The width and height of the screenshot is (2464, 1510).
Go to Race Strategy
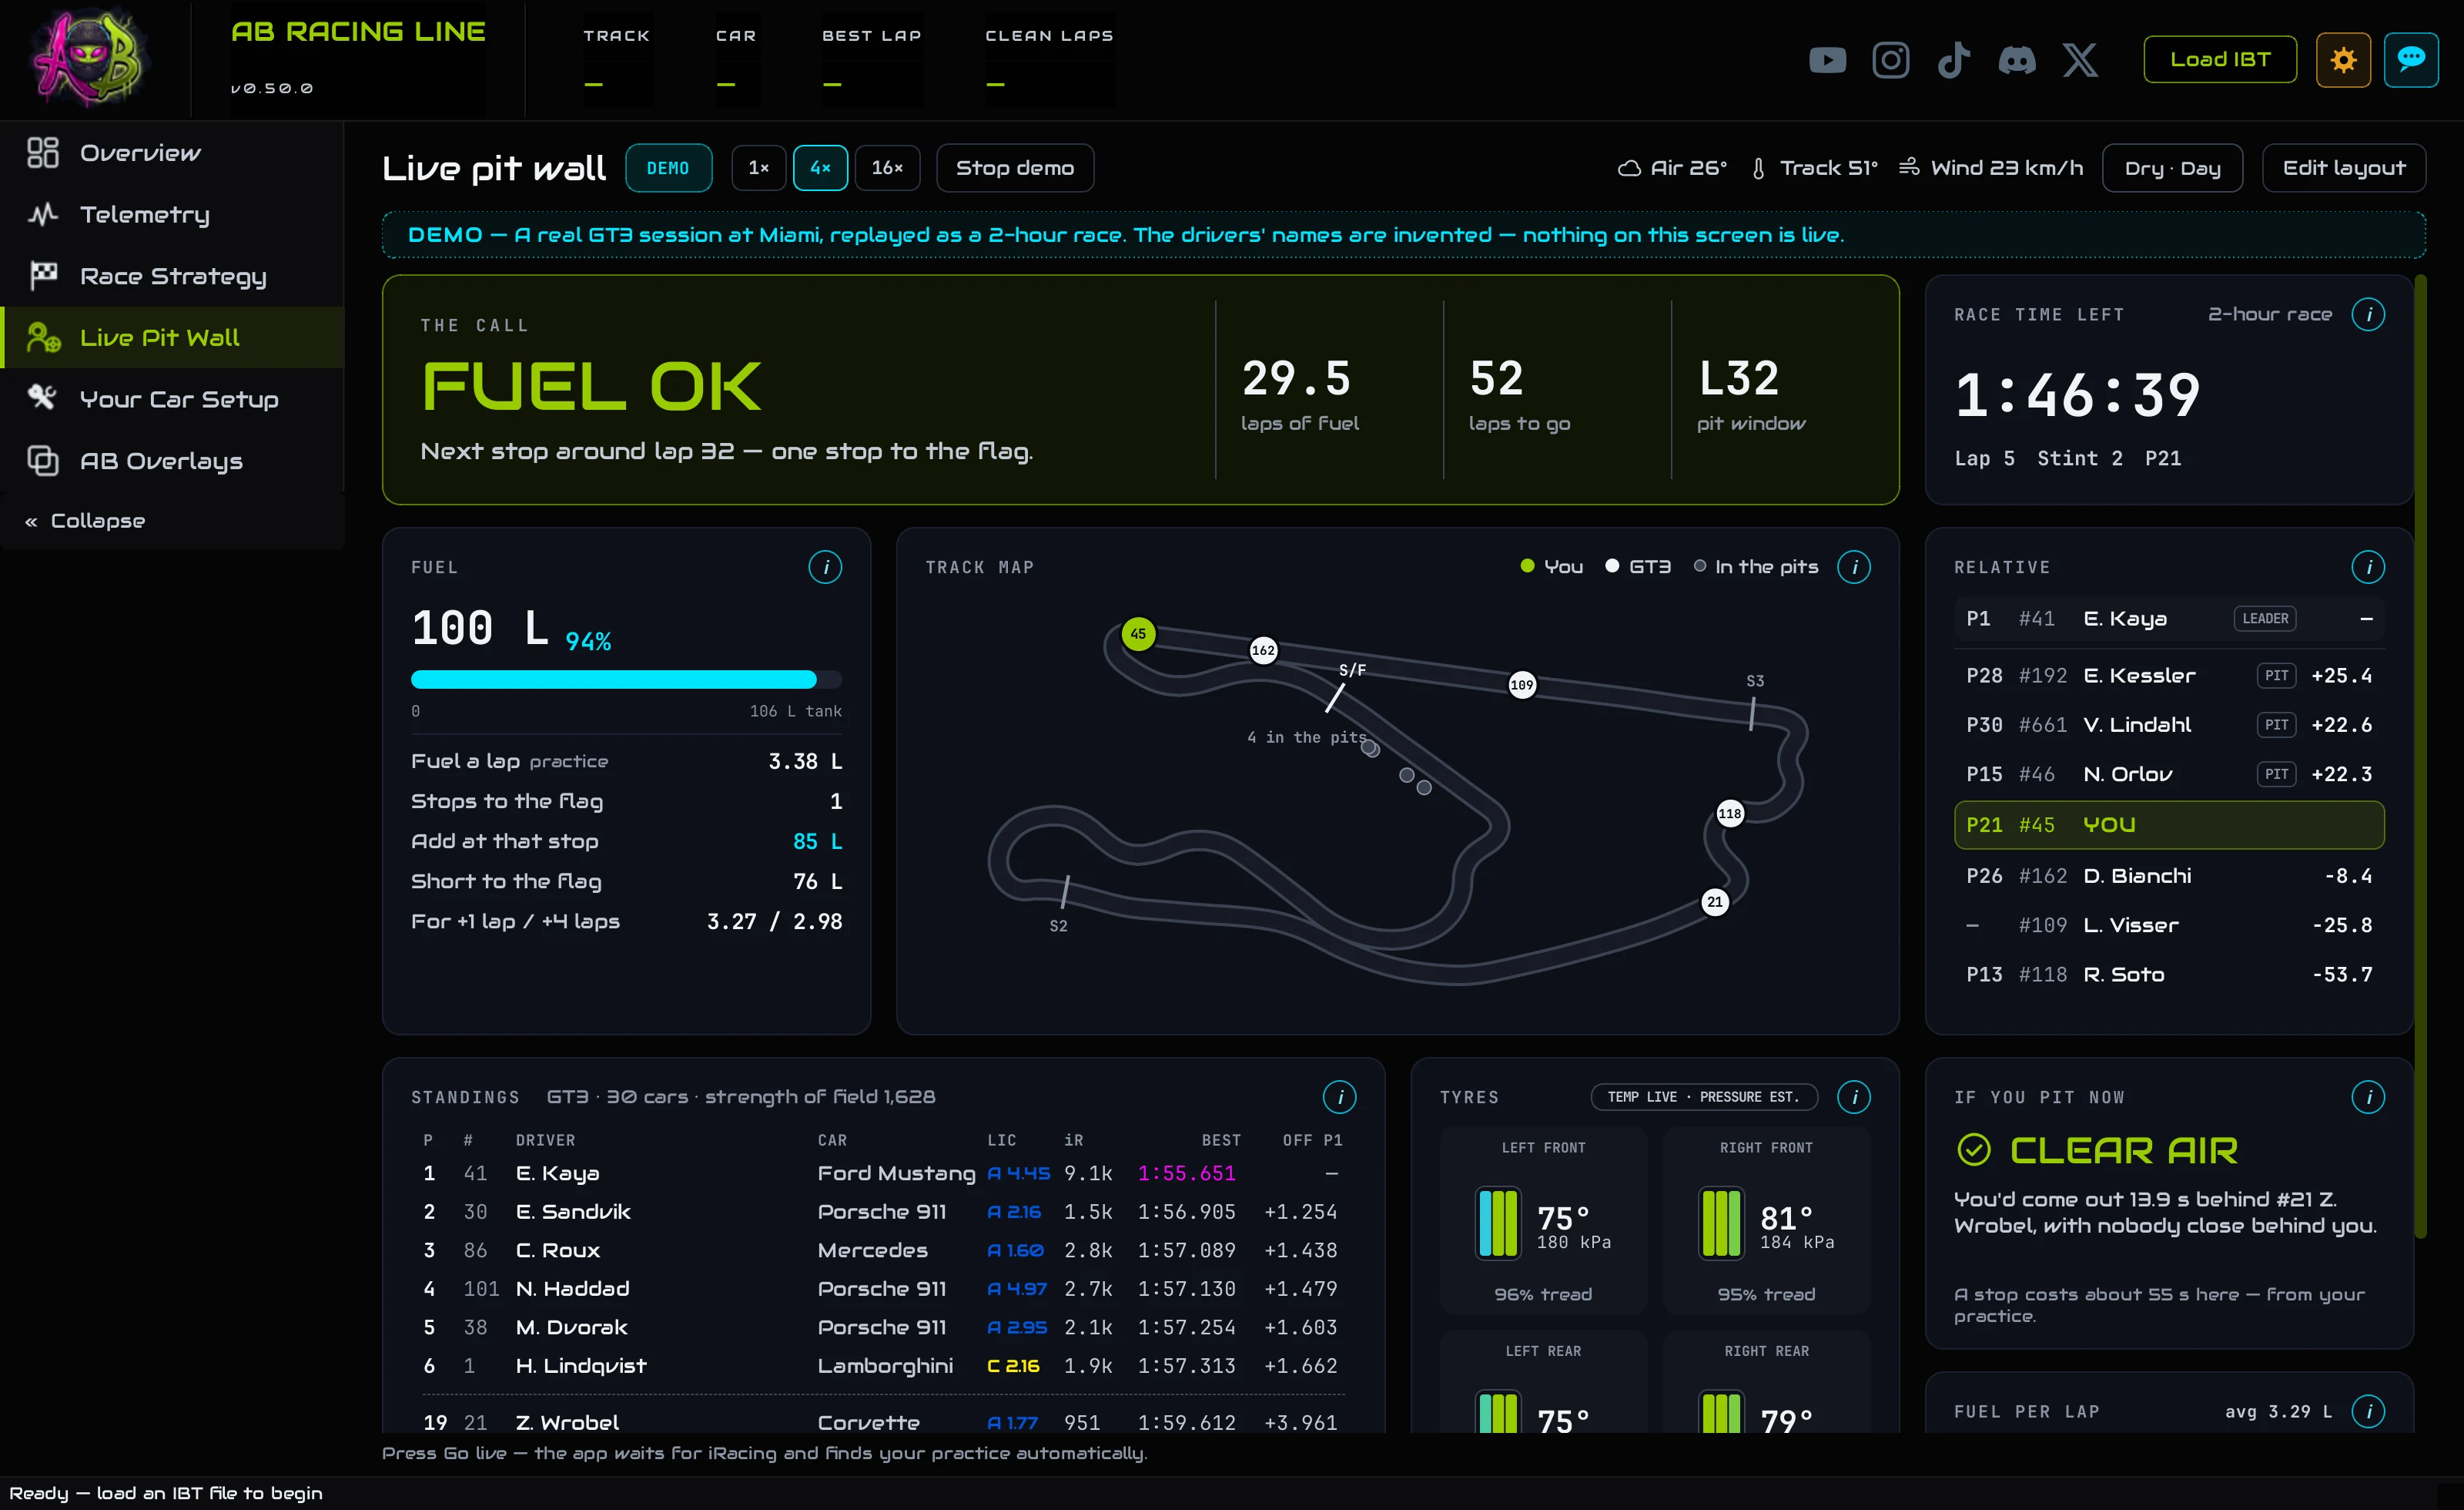click(x=172, y=276)
